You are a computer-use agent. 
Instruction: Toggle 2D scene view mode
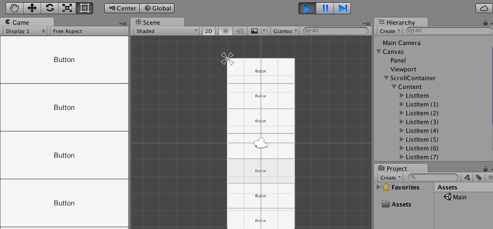(208, 31)
